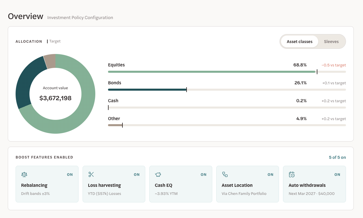Click the Cash EQ piggy bank icon

coord(158,174)
